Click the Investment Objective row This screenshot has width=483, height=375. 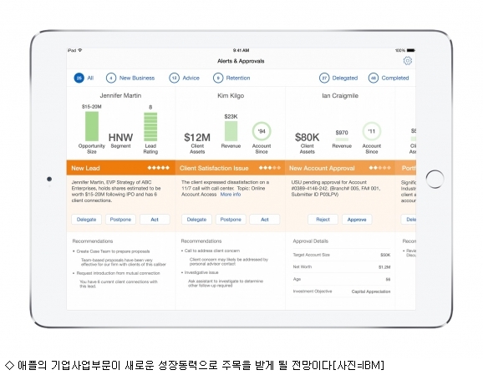(x=342, y=291)
